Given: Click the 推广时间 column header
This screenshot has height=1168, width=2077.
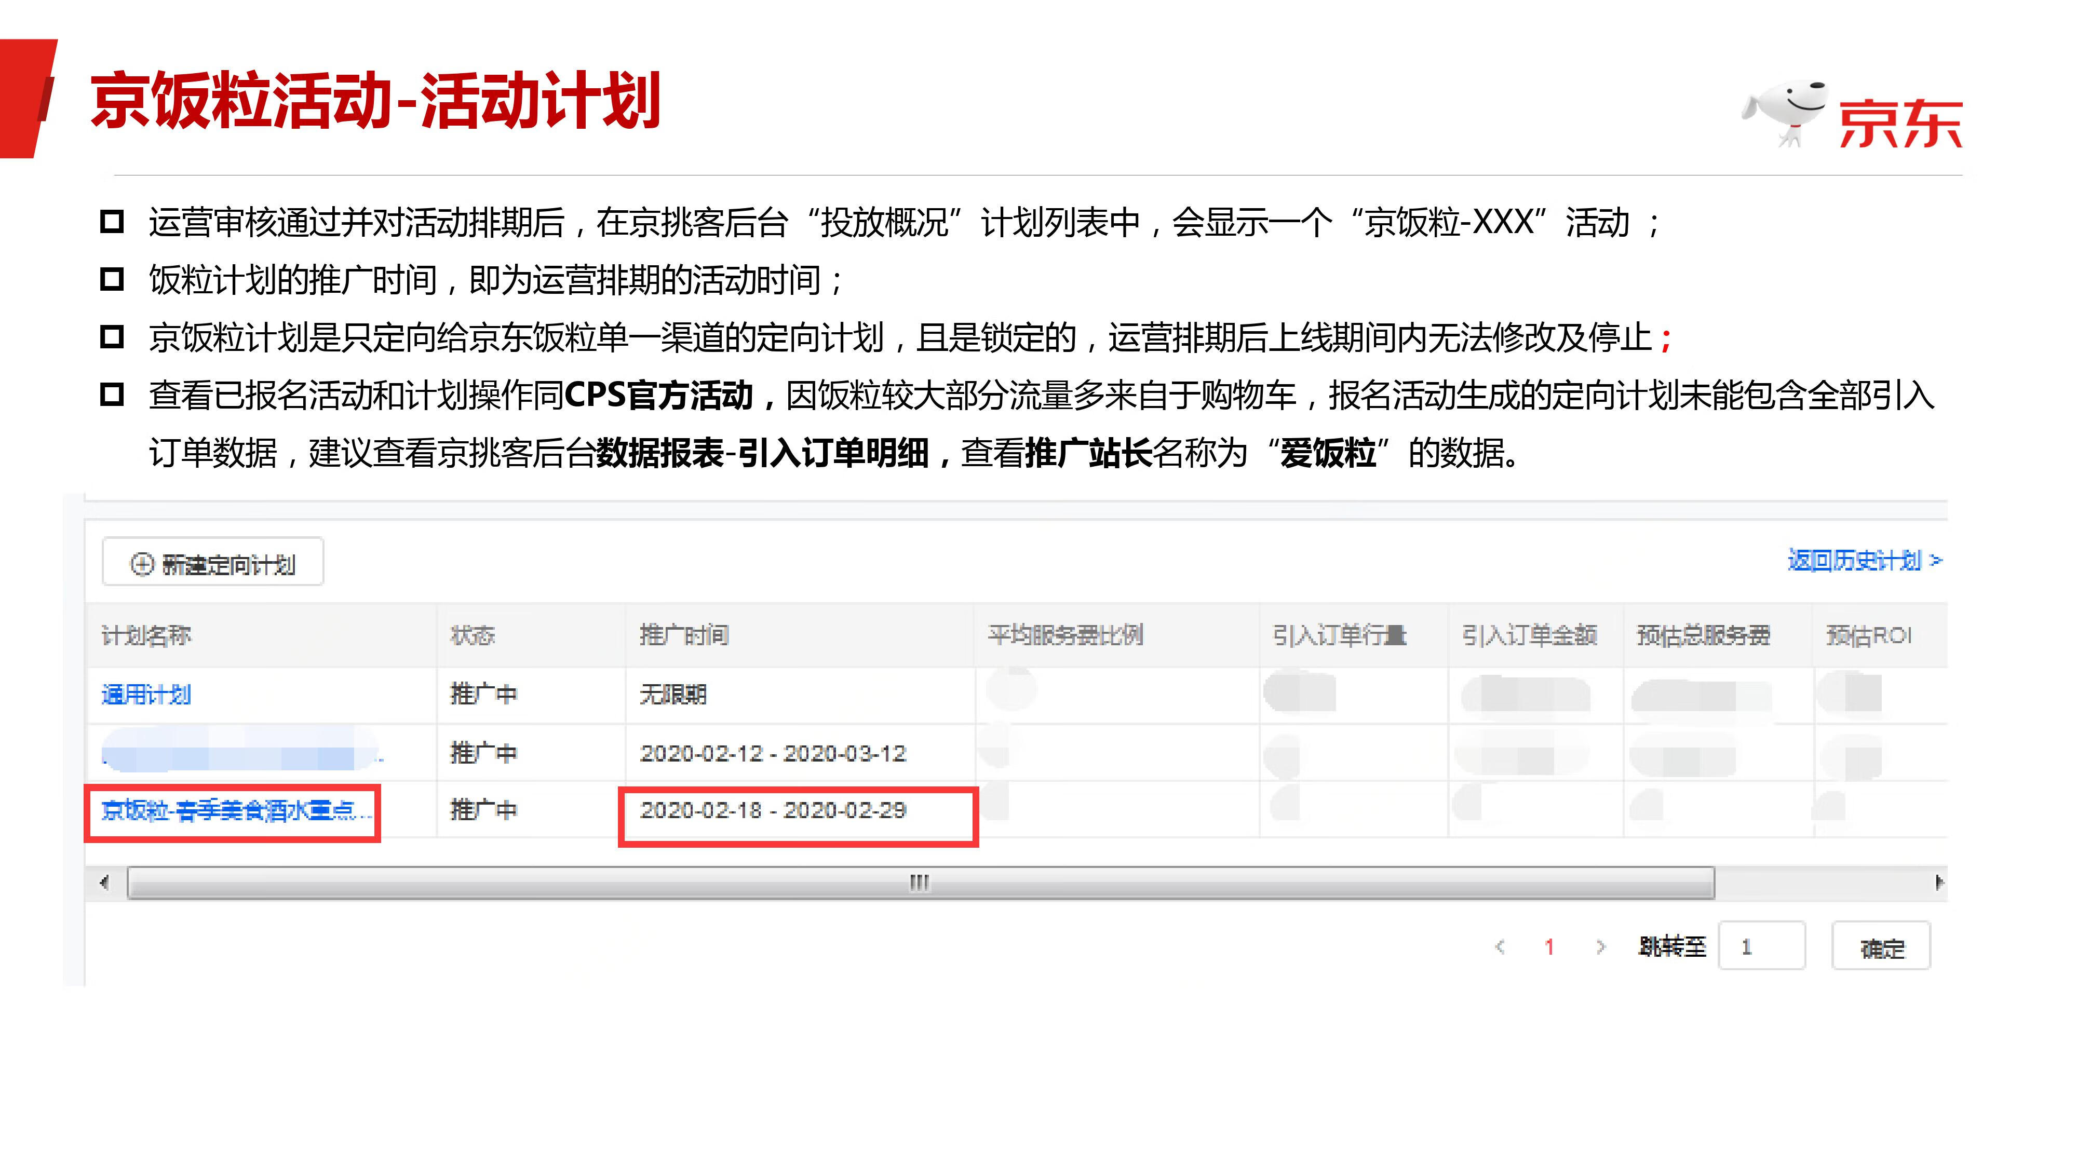Looking at the screenshot, I should tap(684, 635).
